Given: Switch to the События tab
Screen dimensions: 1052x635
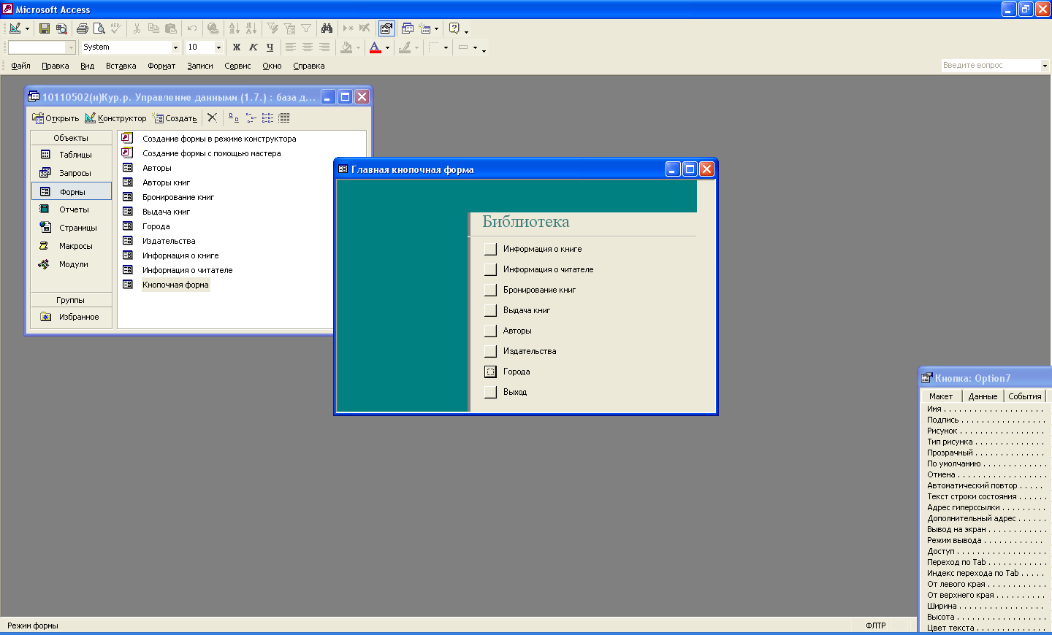Looking at the screenshot, I should pyautogui.click(x=1024, y=396).
